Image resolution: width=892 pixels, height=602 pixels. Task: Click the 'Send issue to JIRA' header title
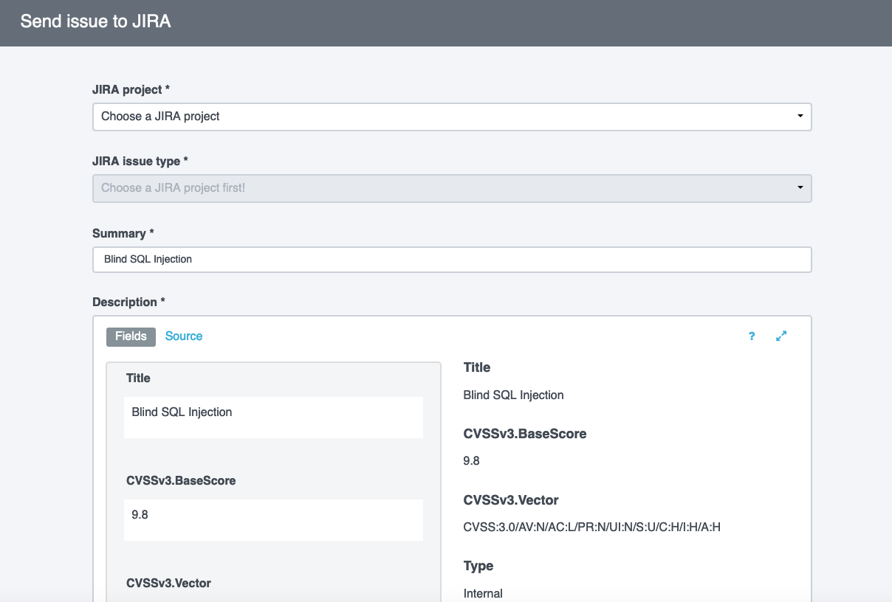[x=96, y=21]
